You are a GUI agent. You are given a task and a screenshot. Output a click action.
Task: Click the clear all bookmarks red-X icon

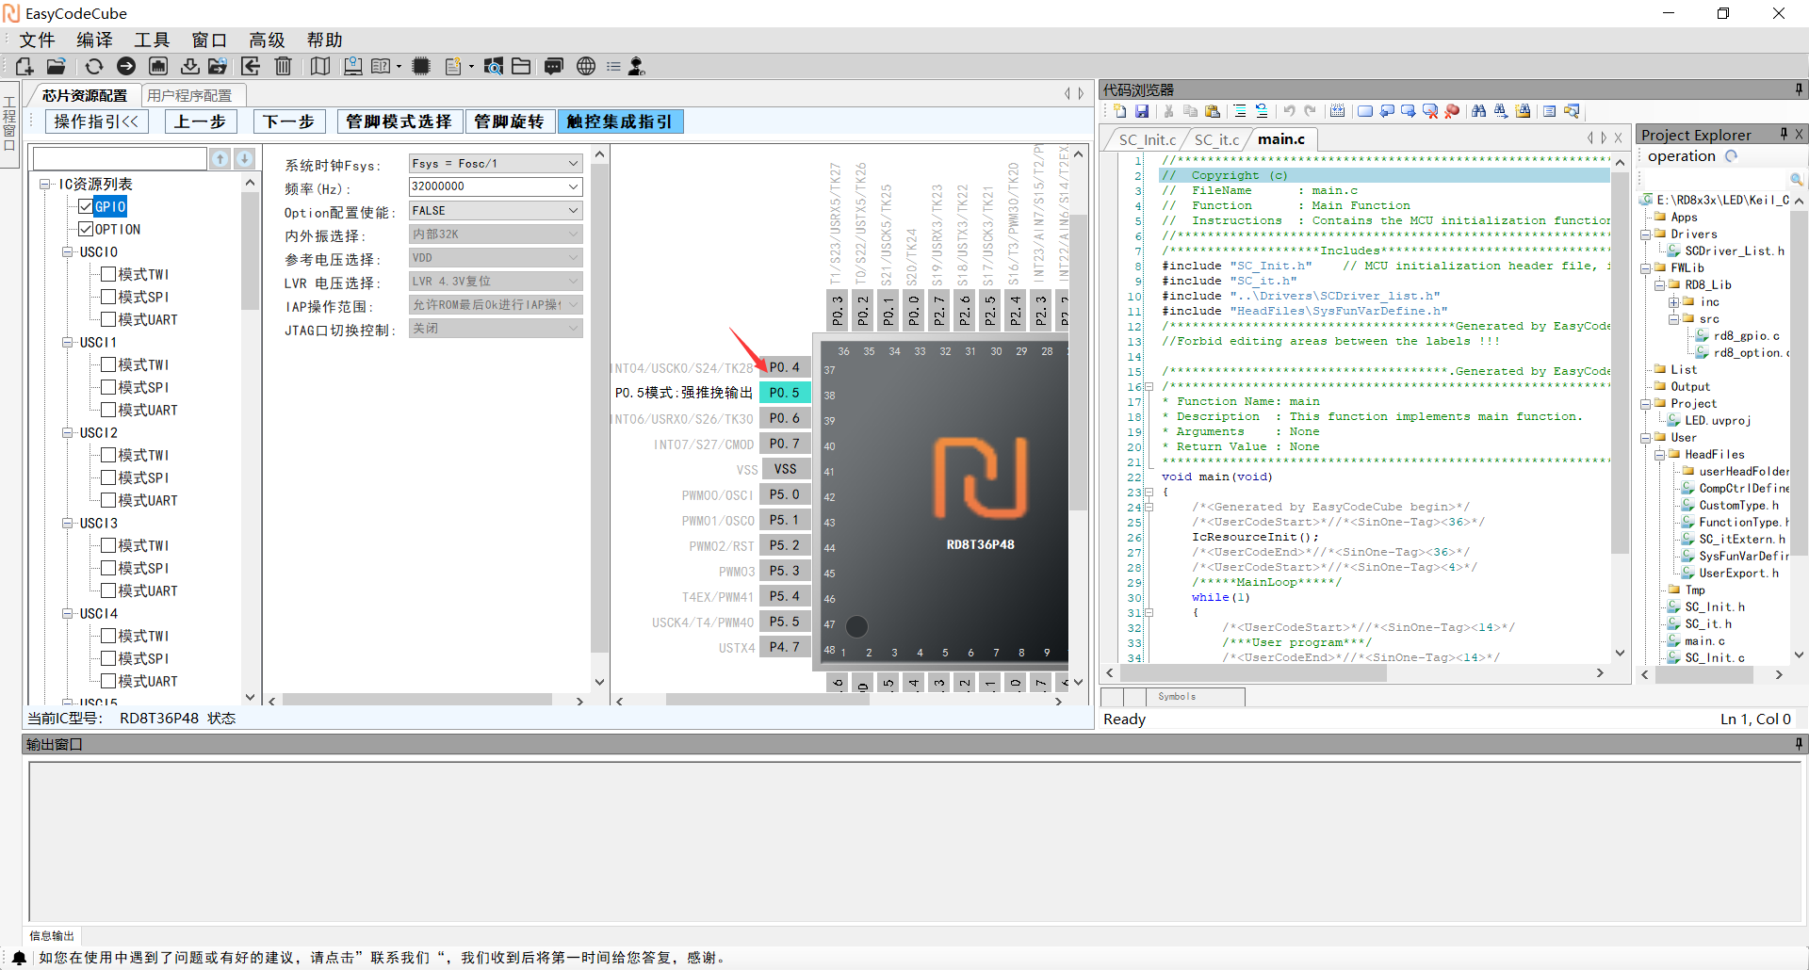(1430, 111)
